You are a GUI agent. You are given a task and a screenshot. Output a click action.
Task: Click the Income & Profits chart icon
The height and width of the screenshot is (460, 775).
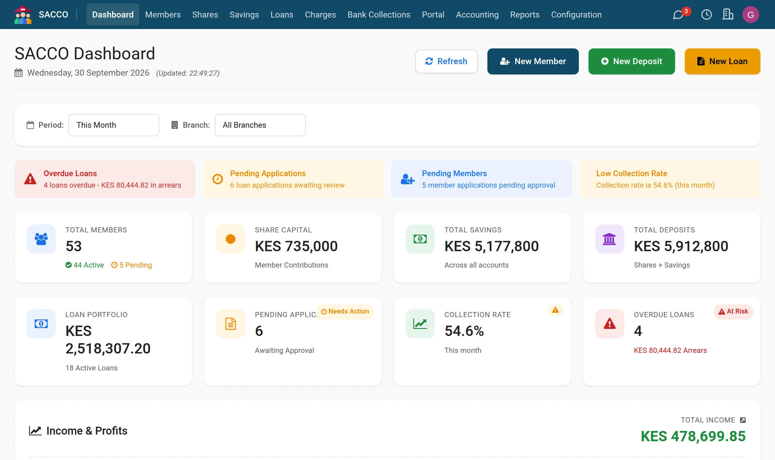pyautogui.click(x=35, y=431)
